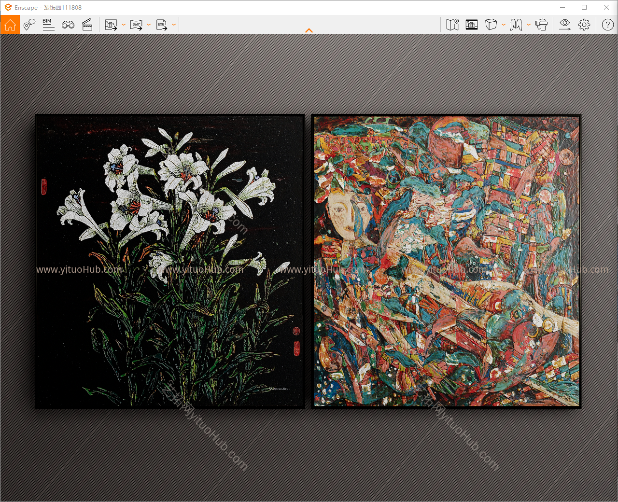Open the visual settings eye icon
The width and height of the screenshot is (618, 502).
pyautogui.click(x=565, y=25)
